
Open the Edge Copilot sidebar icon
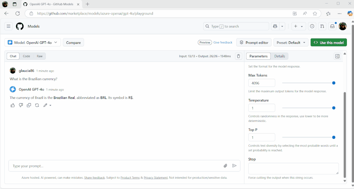(x=350, y=13)
